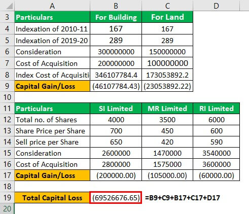This screenshot has height=214, width=249.
Task: Select cell 'Share Price per Share'
Action: [52, 131]
